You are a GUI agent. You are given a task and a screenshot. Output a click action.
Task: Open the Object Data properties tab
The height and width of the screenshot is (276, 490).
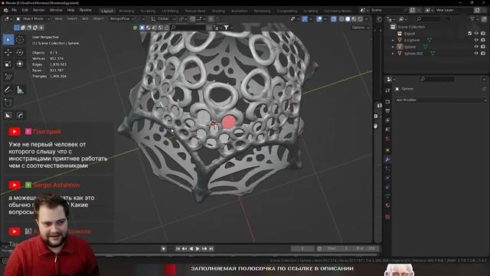click(x=388, y=196)
